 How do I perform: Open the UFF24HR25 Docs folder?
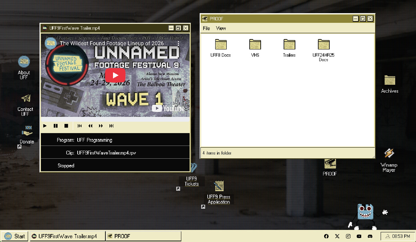click(x=323, y=45)
